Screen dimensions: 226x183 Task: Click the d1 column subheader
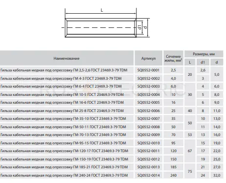pos(203,62)
